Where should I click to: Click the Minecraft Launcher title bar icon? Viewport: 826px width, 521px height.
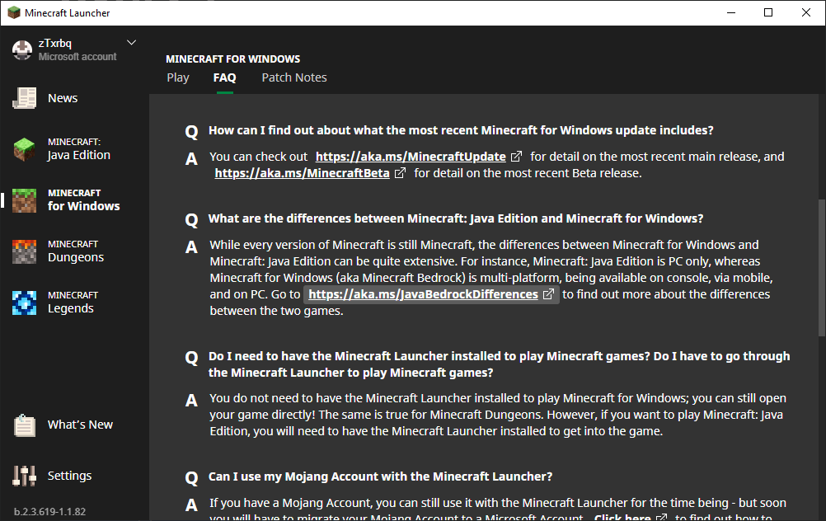[13, 12]
